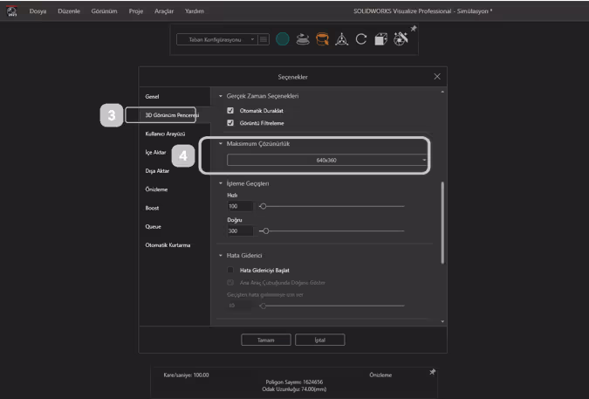Screen dimensions: 589x399
Task: Open the Dosya menu
Action: coord(38,11)
